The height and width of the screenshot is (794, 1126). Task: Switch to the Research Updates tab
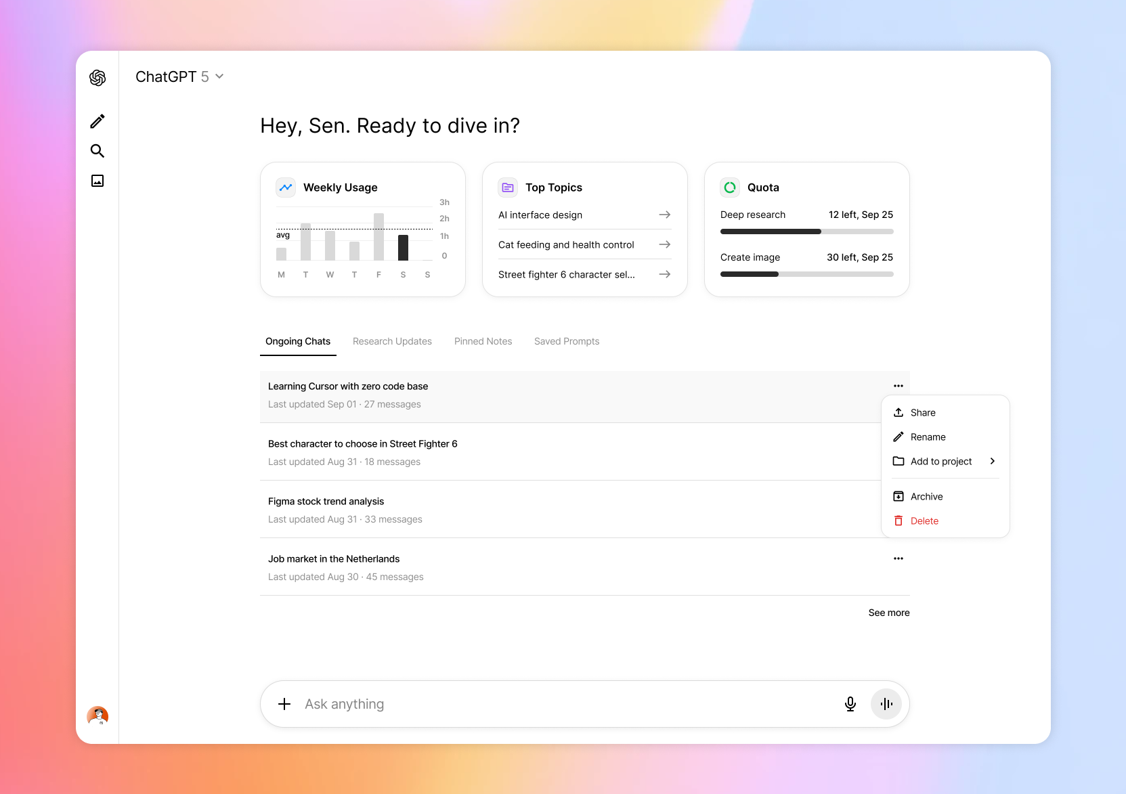pyautogui.click(x=392, y=341)
